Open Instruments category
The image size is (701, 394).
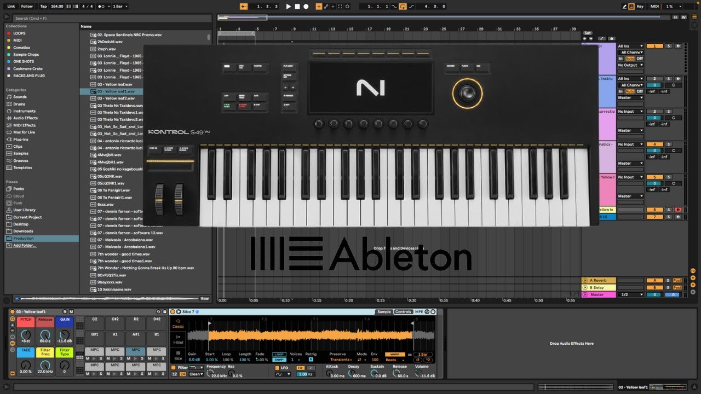(24, 111)
